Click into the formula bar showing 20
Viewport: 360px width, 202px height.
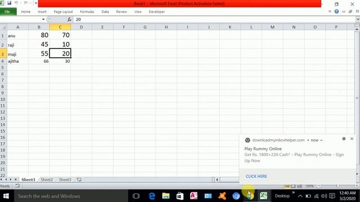pos(215,20)
